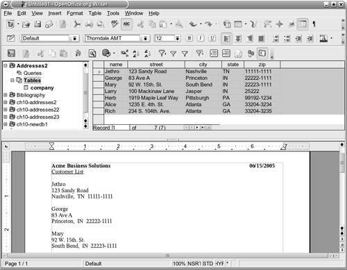This screenshot has height=270, width=347.
Task: Click the left indent marker on ruler
Action: [51, 146]
